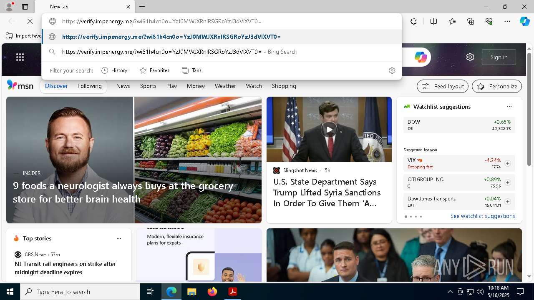Filter search by History
This screenshot has width=534, height=300.
point(114,70)
